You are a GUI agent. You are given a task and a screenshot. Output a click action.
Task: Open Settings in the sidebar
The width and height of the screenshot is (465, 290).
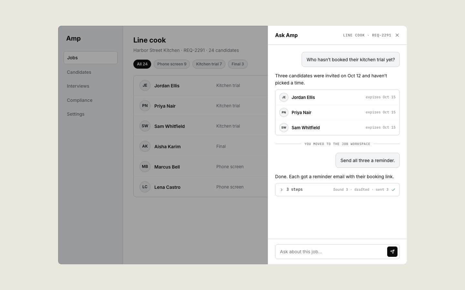pyautogui.click(x=76, y=114)
